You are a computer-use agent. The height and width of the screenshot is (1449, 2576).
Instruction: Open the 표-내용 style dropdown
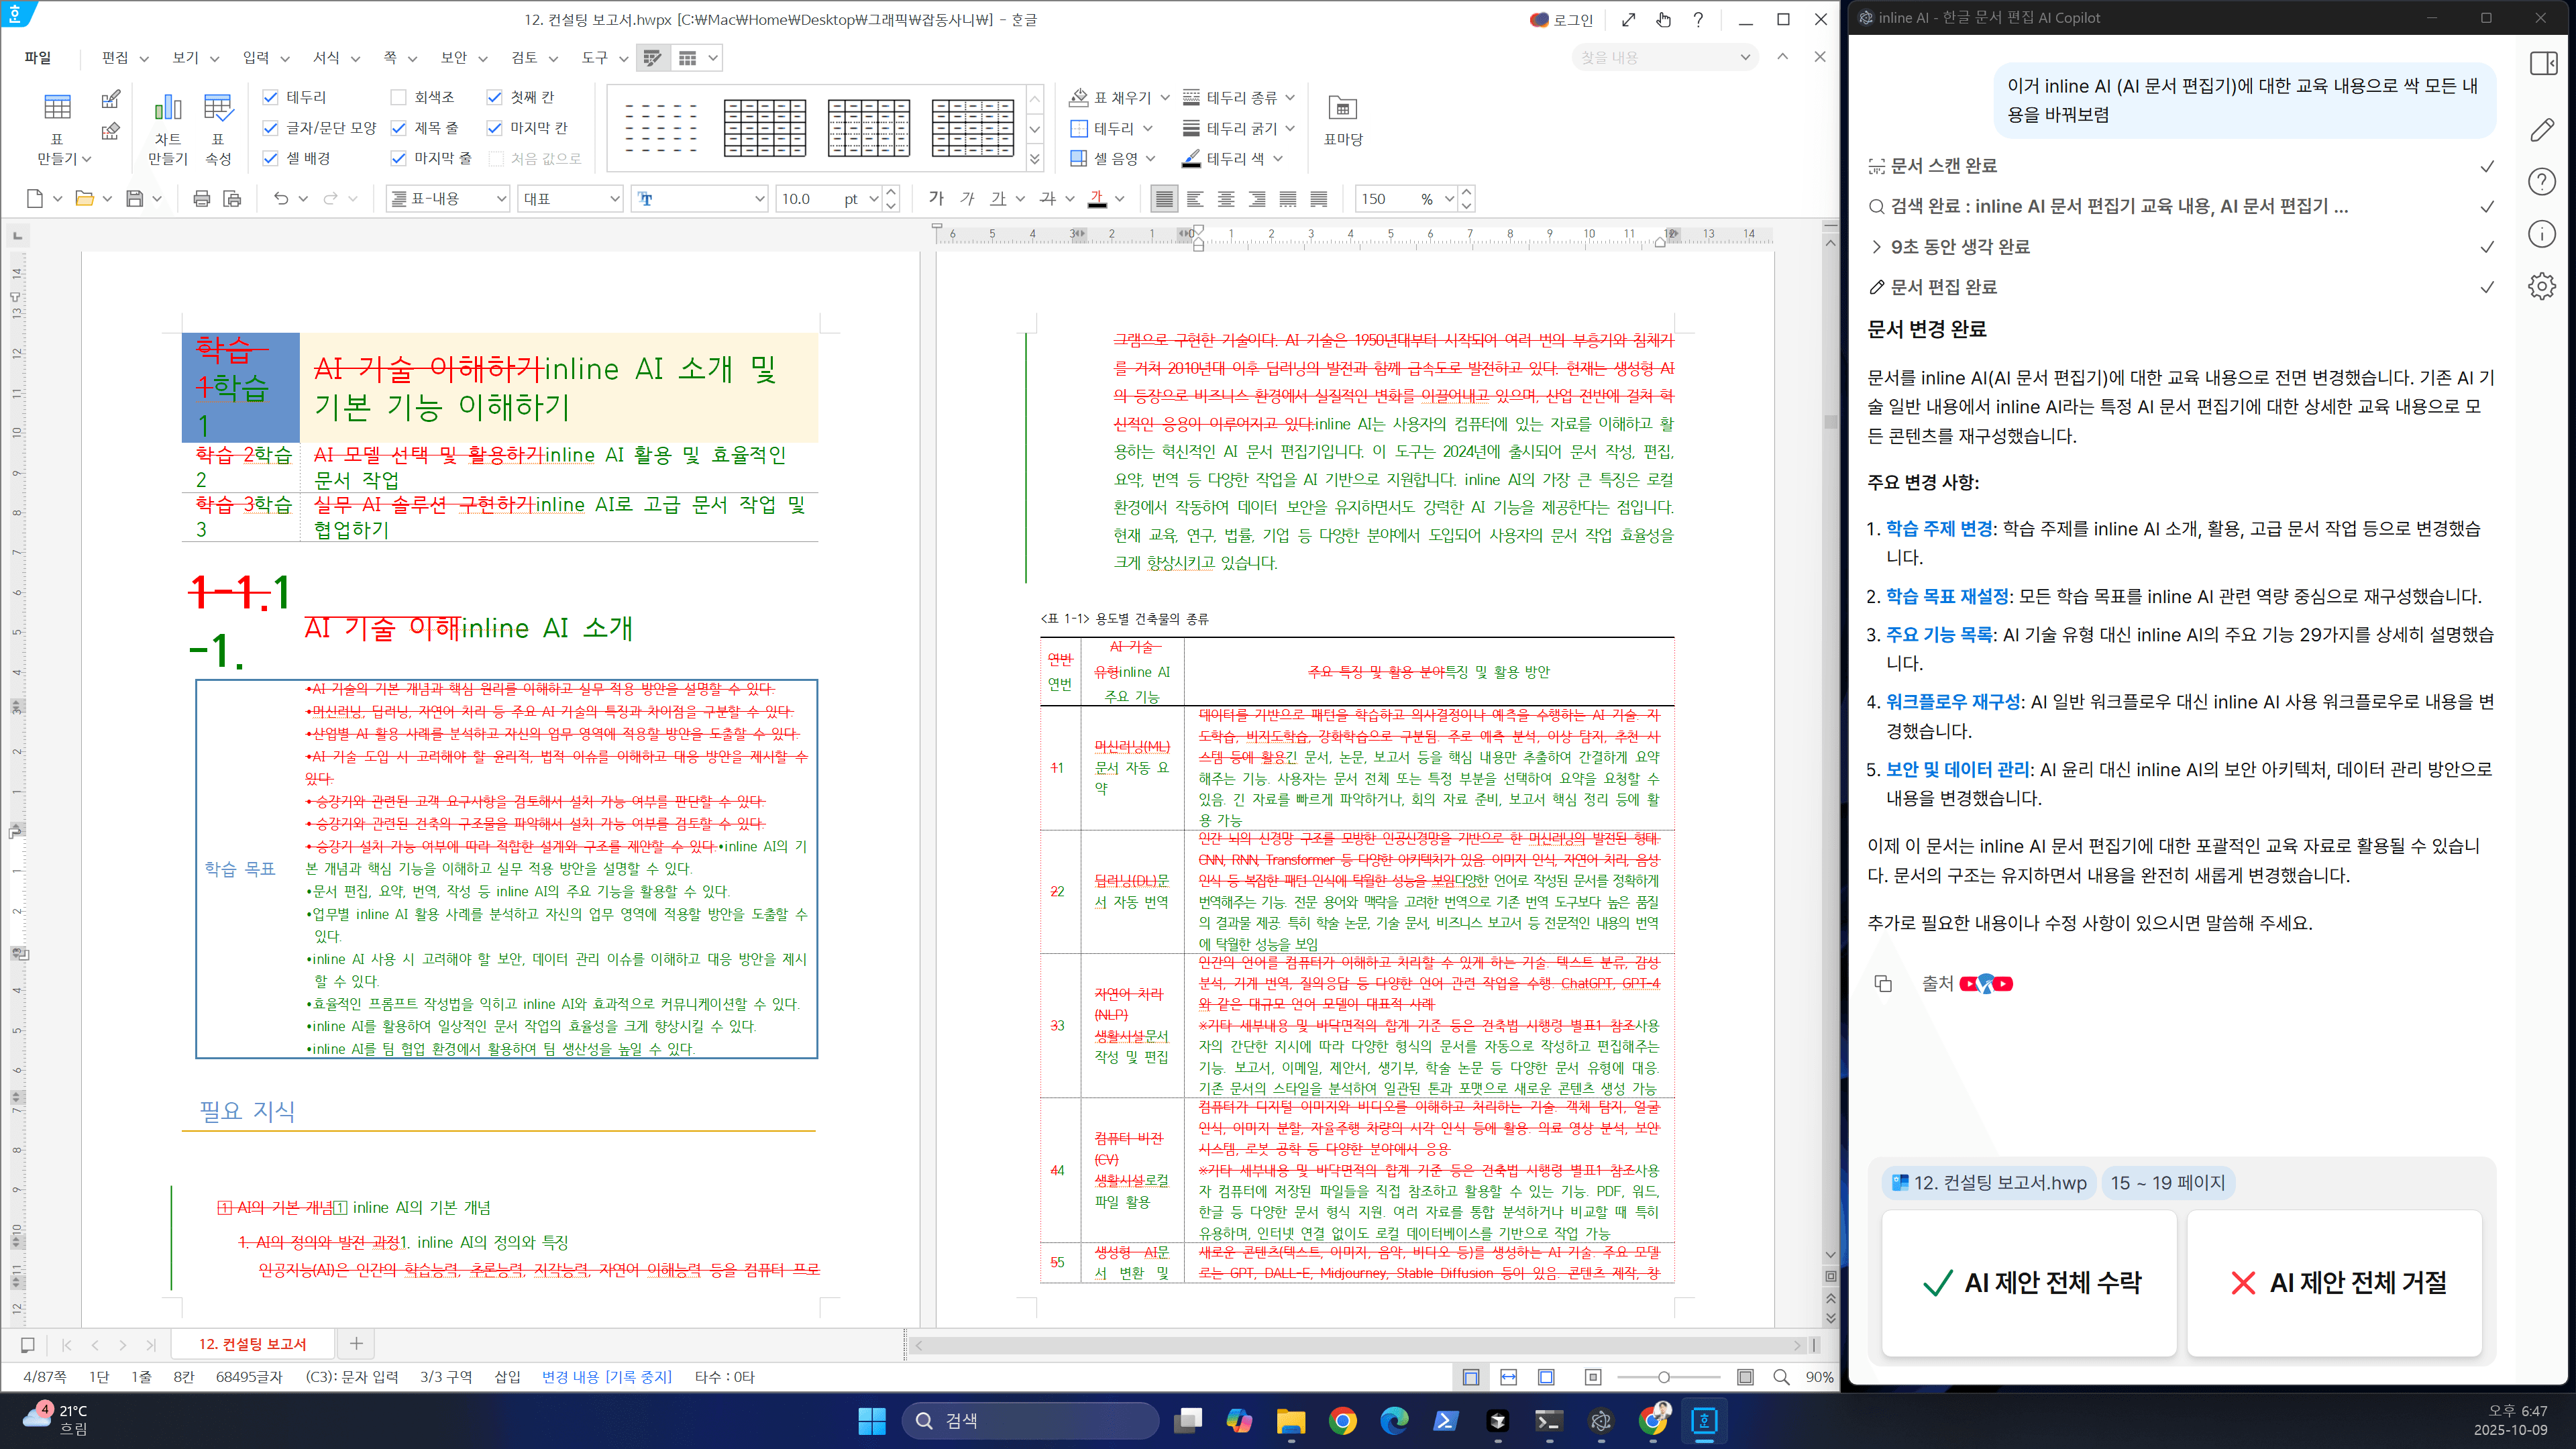tap(448, 199)
